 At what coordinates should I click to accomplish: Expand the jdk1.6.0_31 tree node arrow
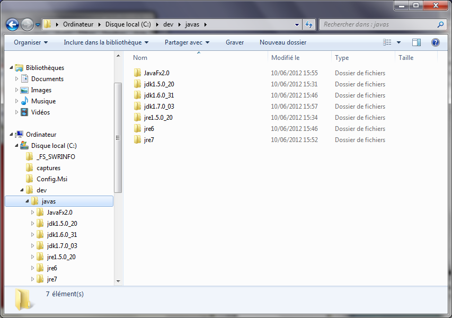(x=32, y=235)
